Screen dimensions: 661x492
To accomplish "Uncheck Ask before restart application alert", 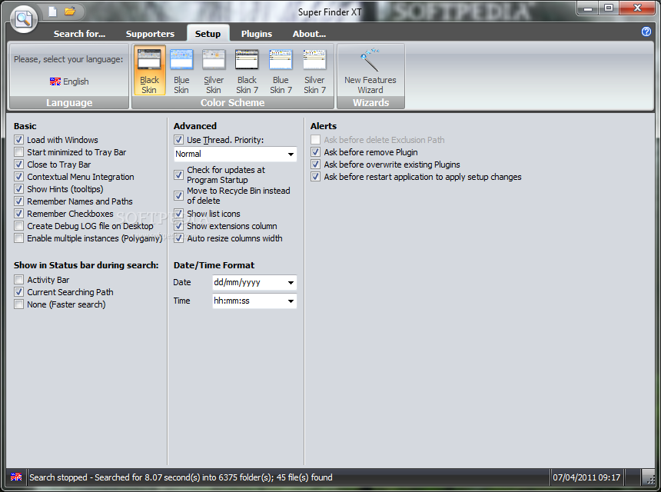I will (x=315, y=176).
